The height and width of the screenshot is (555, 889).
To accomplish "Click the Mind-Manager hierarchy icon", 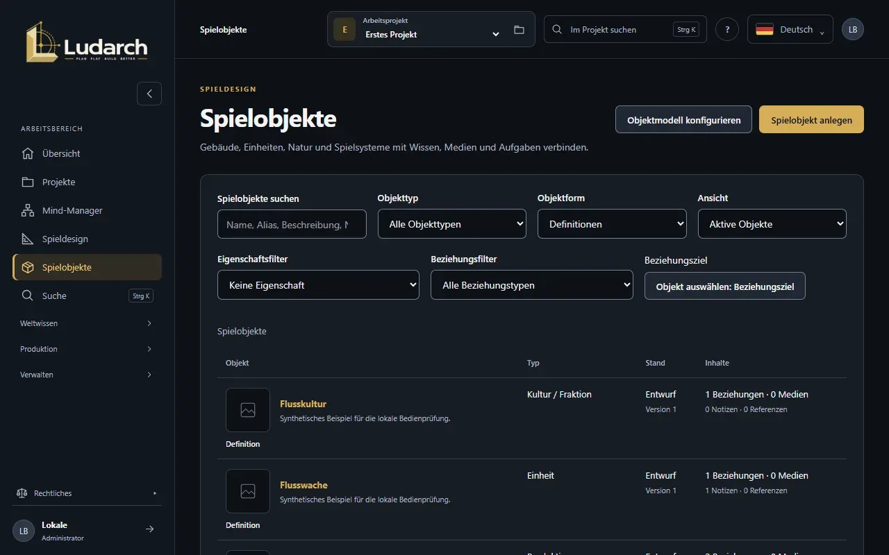I will tap(28, 210).
